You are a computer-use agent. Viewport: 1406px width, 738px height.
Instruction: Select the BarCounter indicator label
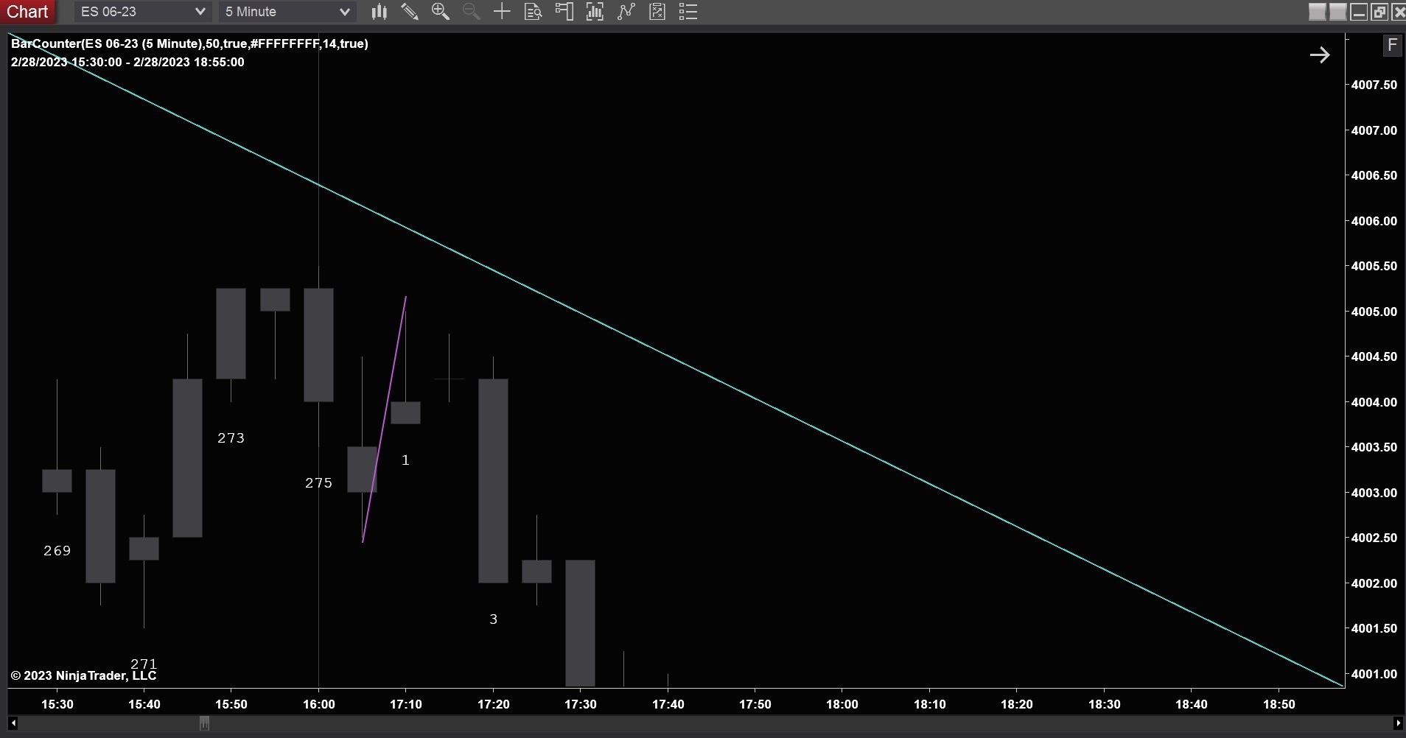189,43
